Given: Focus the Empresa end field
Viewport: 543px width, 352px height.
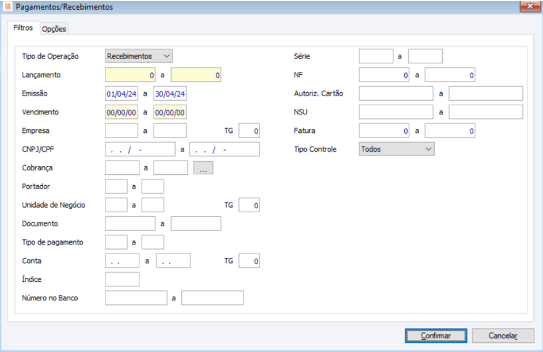Looking at the screenshot, I should tap(170, 131).
